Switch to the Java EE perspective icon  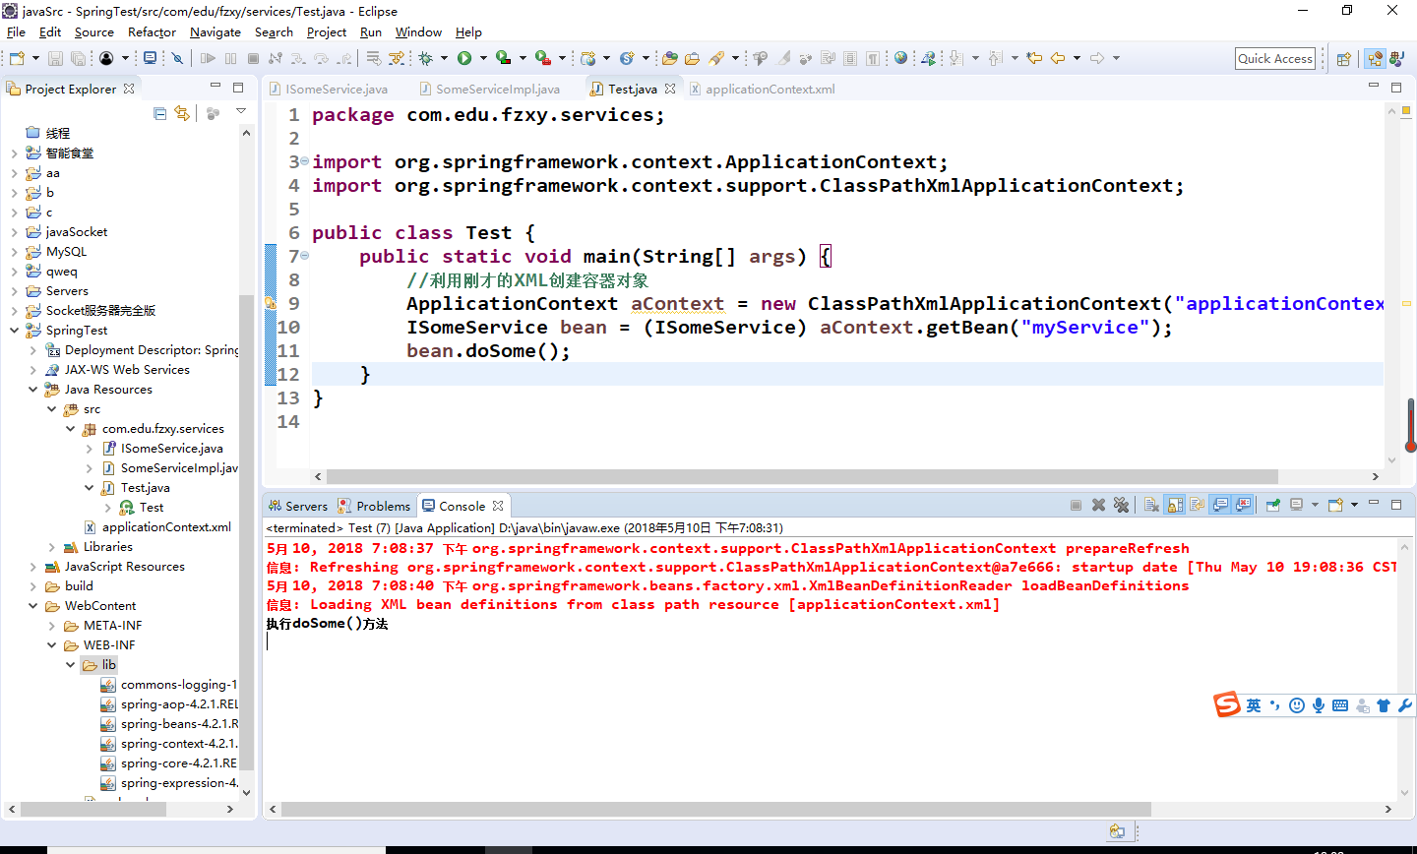[1375, 58]
